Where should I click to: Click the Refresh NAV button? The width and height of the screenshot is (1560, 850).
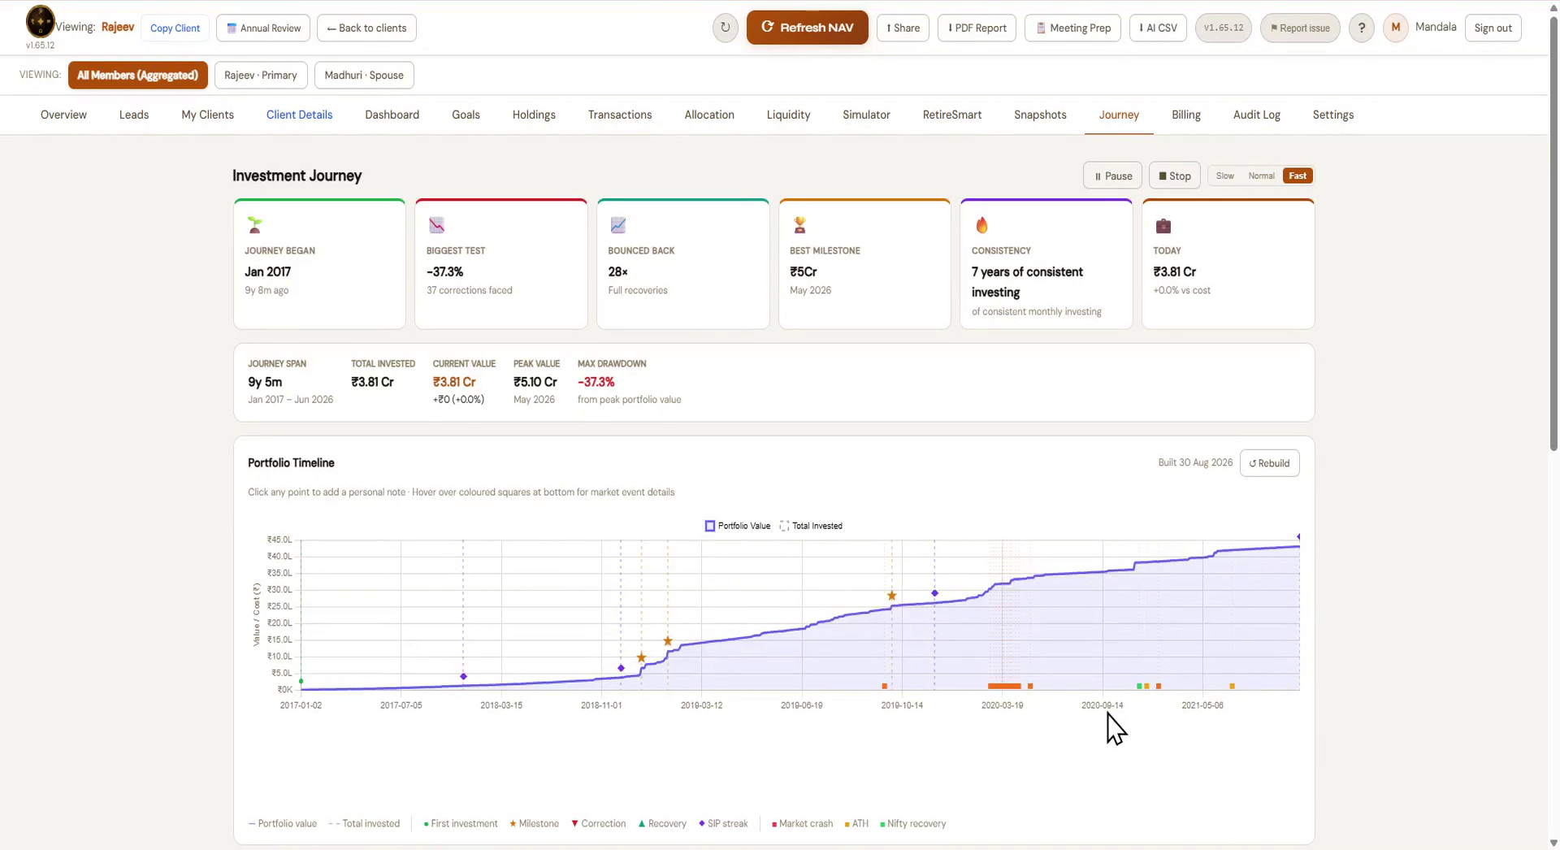[807, 28]
